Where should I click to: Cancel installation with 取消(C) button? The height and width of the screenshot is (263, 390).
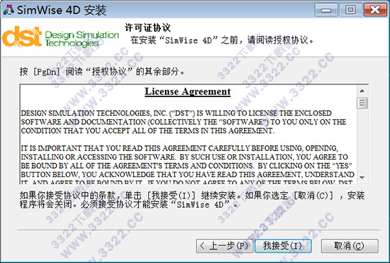[x=350, y=246]
